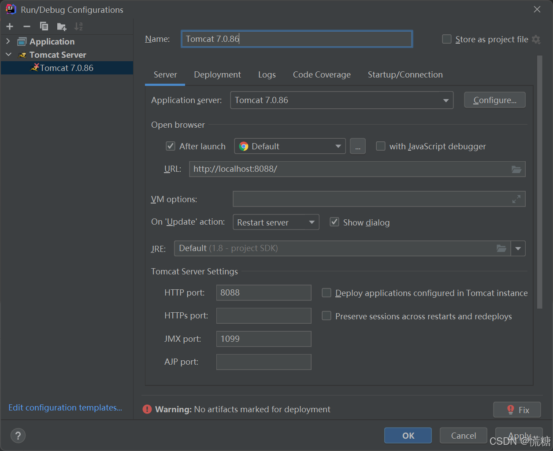Click Fix for the deployment warning
This screenshot has width=553, height=451.
[518, 410]
